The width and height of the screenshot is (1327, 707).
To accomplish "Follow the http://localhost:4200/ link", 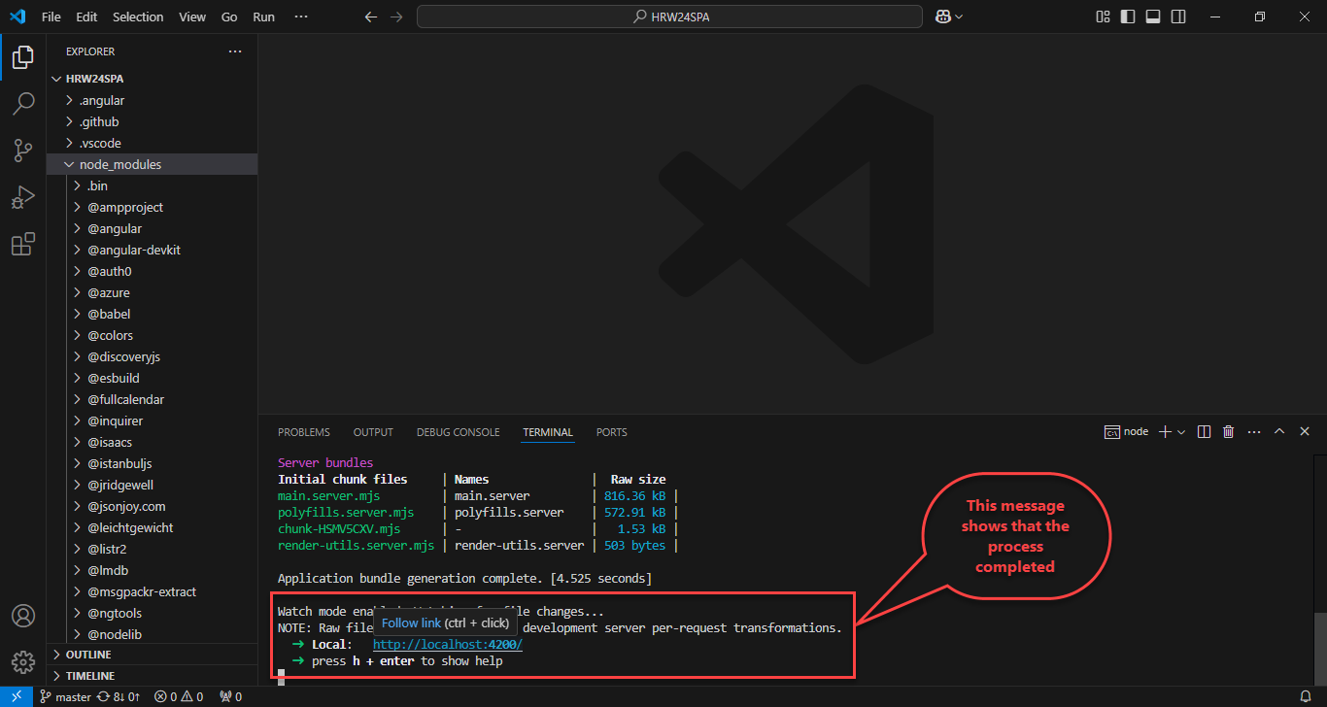I will (x=447, y=645).
